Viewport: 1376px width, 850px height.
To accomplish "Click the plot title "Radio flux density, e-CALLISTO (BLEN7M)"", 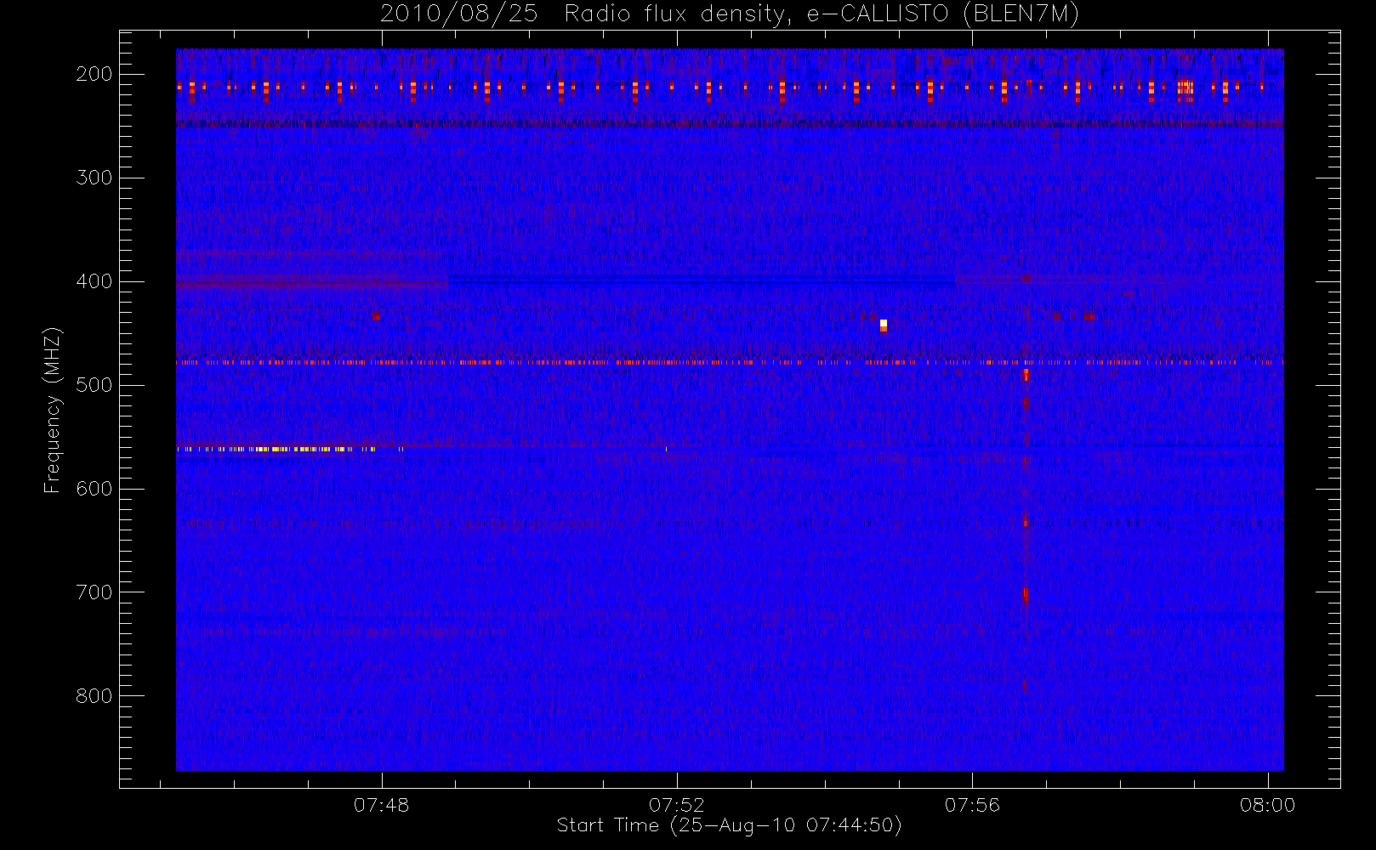I will (x=822, y=14).
